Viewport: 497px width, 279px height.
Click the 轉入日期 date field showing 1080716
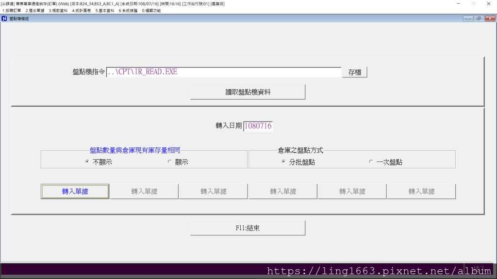click(259, 125)
